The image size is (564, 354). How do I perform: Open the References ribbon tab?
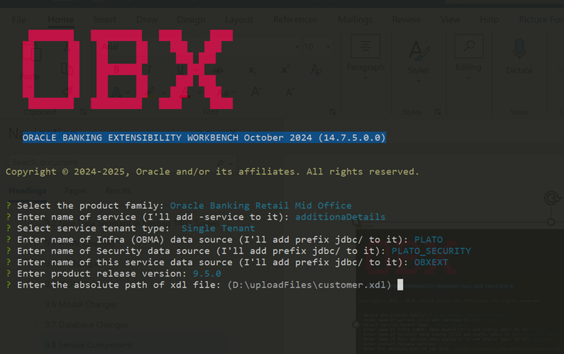295,20
